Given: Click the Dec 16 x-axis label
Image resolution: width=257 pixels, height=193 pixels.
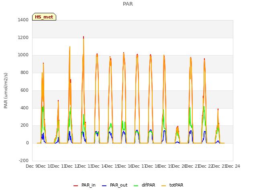Looking at the screenshot, I should click(x=126, y=166).
